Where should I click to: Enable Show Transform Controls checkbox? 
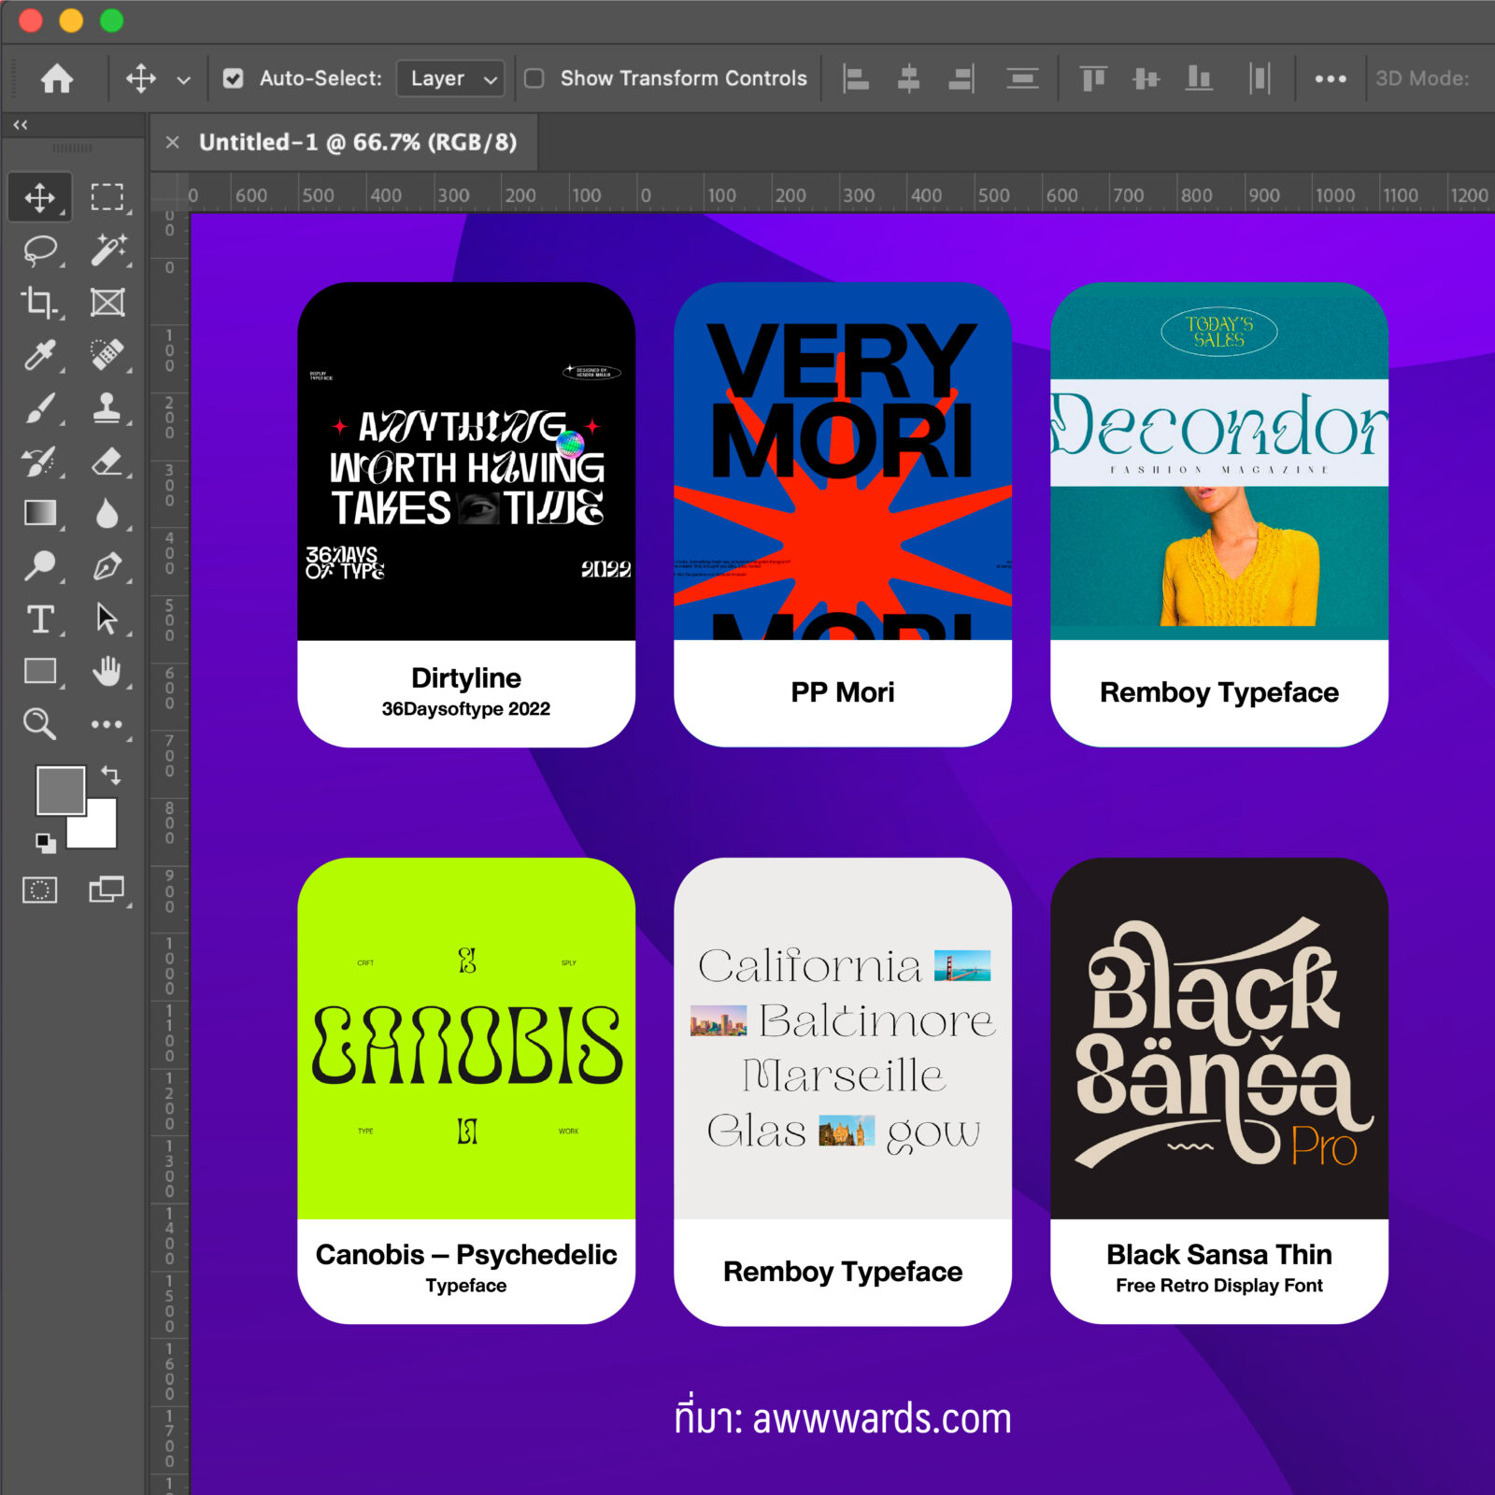click(534, 78)
